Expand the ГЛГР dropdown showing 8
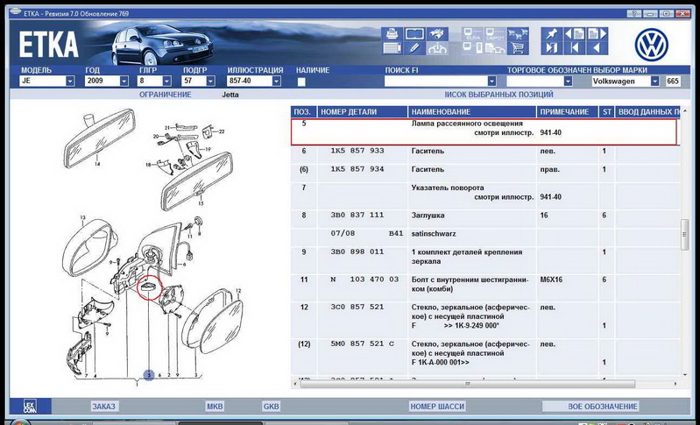 point(166,81)
